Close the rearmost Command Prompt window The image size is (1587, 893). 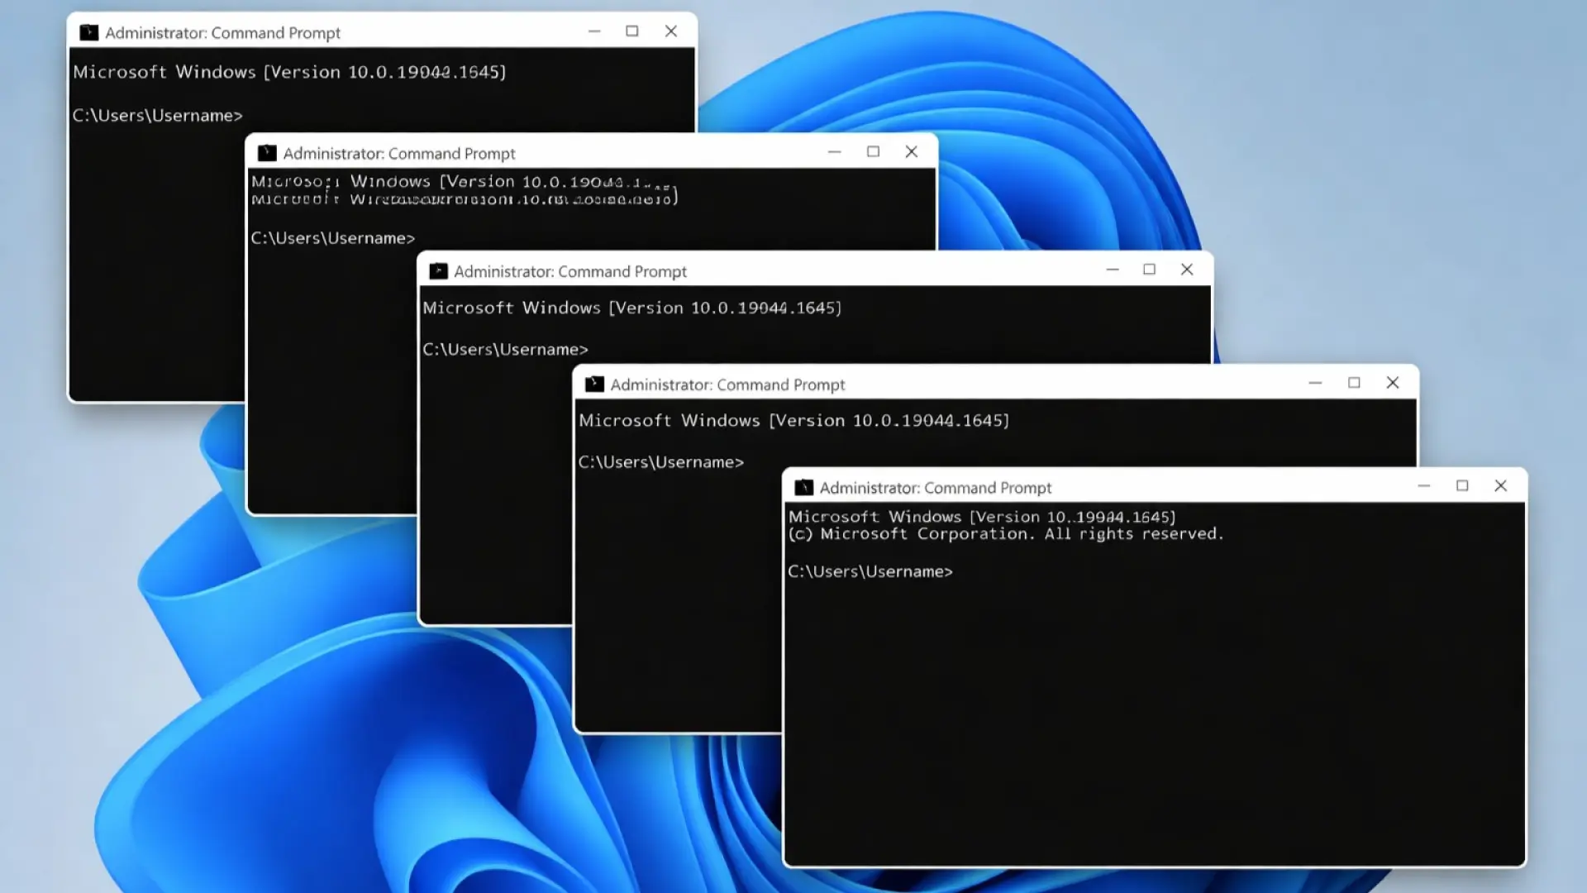point(671,31)
